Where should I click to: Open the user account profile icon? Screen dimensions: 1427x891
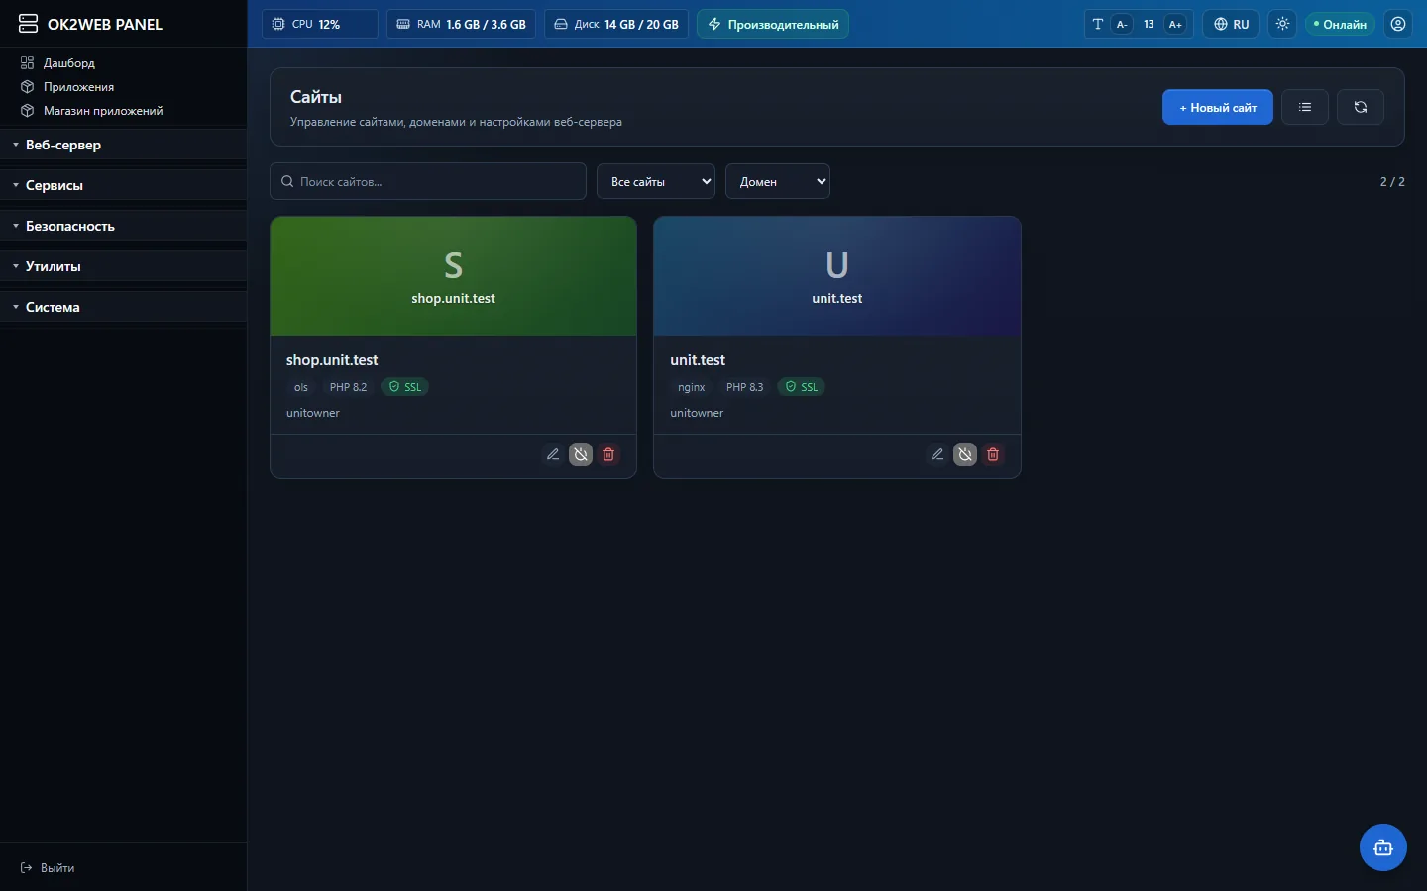tap(1398, 24)
